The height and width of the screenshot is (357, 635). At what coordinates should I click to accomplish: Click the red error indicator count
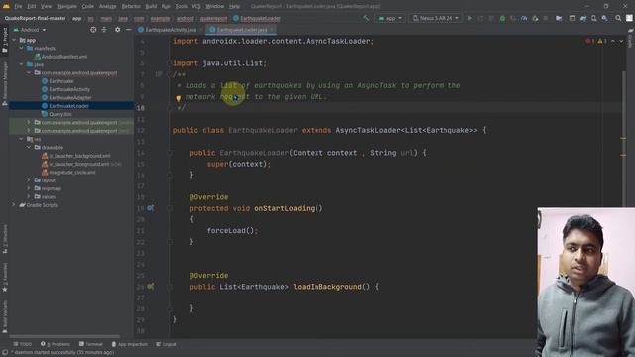[x=590, y=41]
